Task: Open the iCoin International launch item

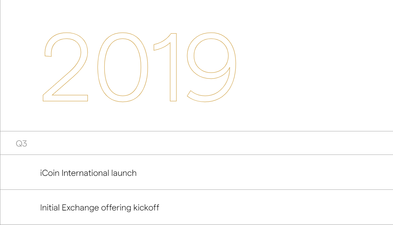Action: pos(88,173)
